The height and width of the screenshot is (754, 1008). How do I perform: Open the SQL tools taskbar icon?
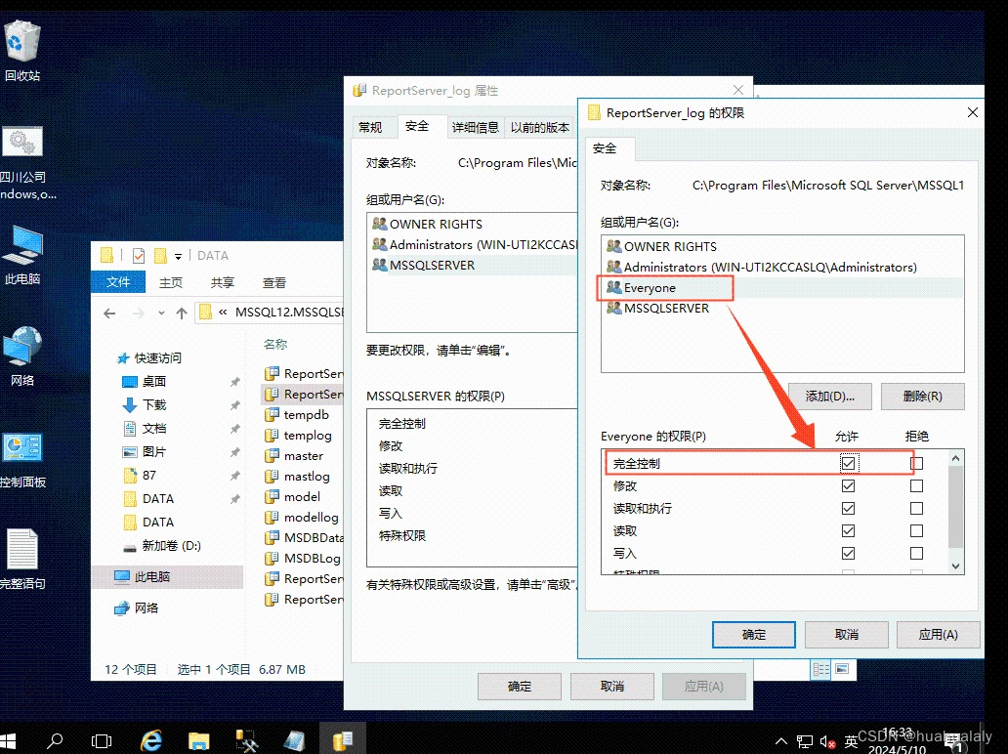pos(247,740)
